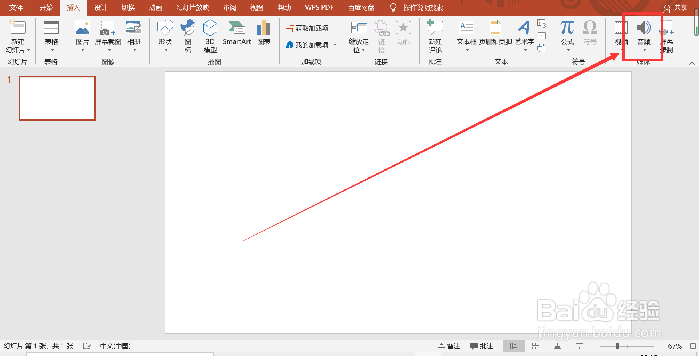Click the New Slide (新建幻灯片) icon
The width and height of the screenshot is (699, 356).
(x=17, y=28)
